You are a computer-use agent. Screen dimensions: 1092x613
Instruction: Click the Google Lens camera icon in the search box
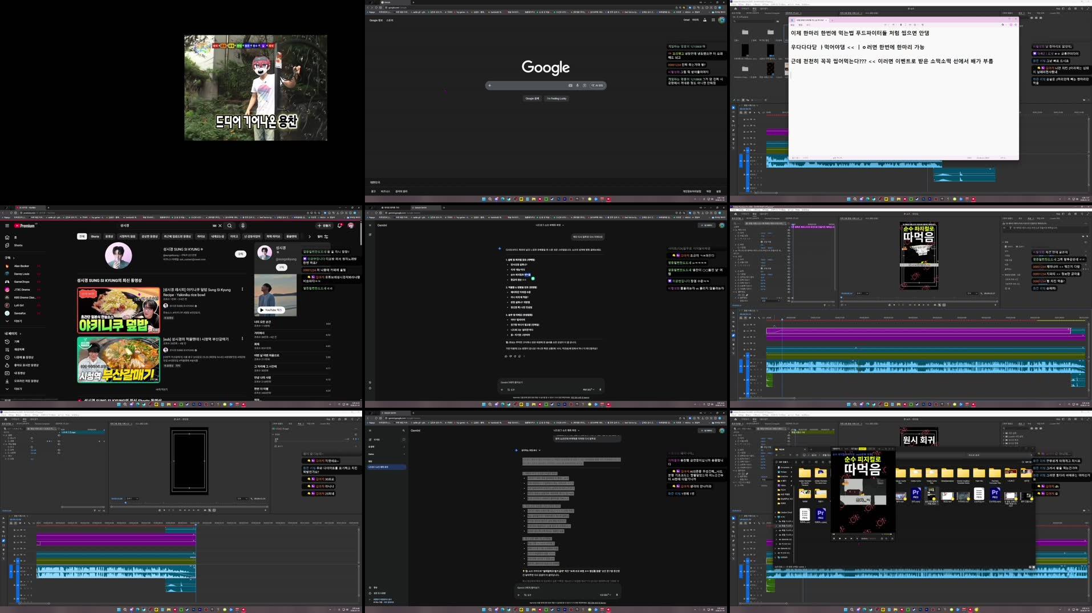(x=584, y=86)
